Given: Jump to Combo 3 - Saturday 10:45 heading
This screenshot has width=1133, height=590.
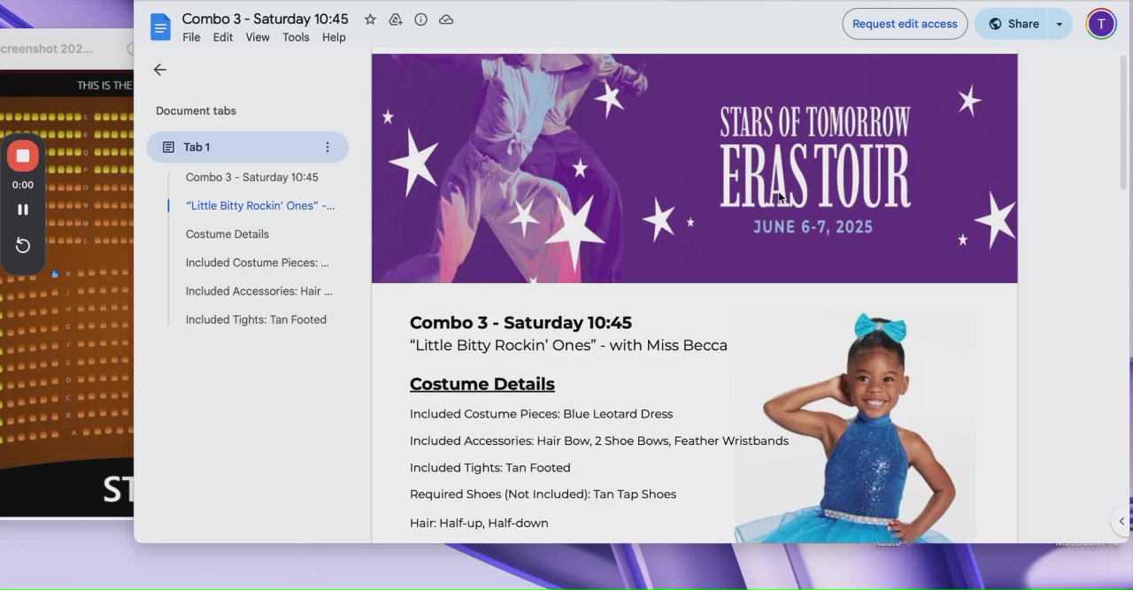Looking at the screenshot, I should pyautogui.click(x=252, y=177).
